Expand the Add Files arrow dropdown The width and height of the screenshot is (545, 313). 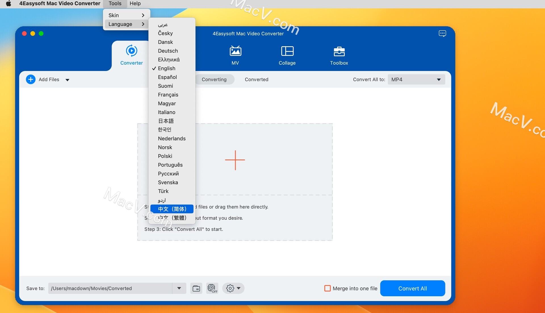(67, 79)
